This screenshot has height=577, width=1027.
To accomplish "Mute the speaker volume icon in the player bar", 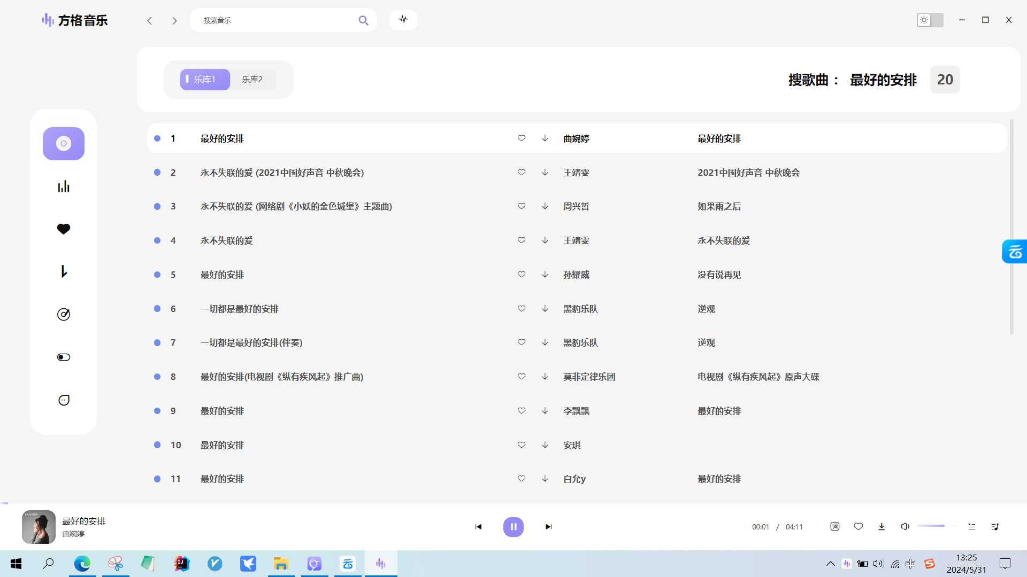I will (905, 526).
